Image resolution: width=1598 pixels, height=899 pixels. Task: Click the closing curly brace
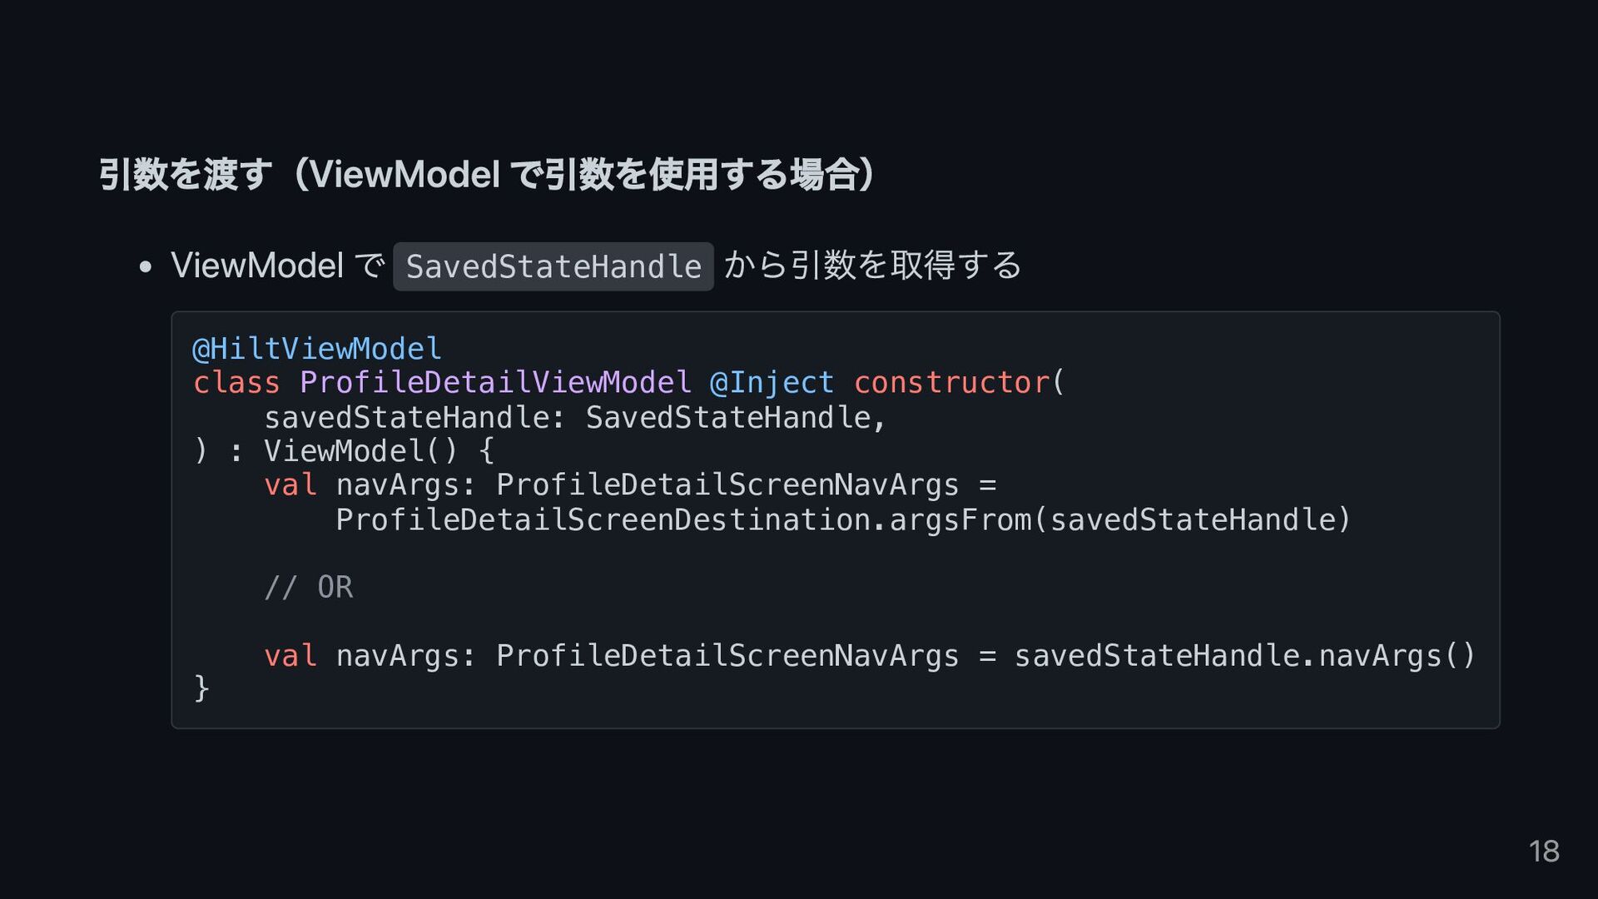(201, 689)
